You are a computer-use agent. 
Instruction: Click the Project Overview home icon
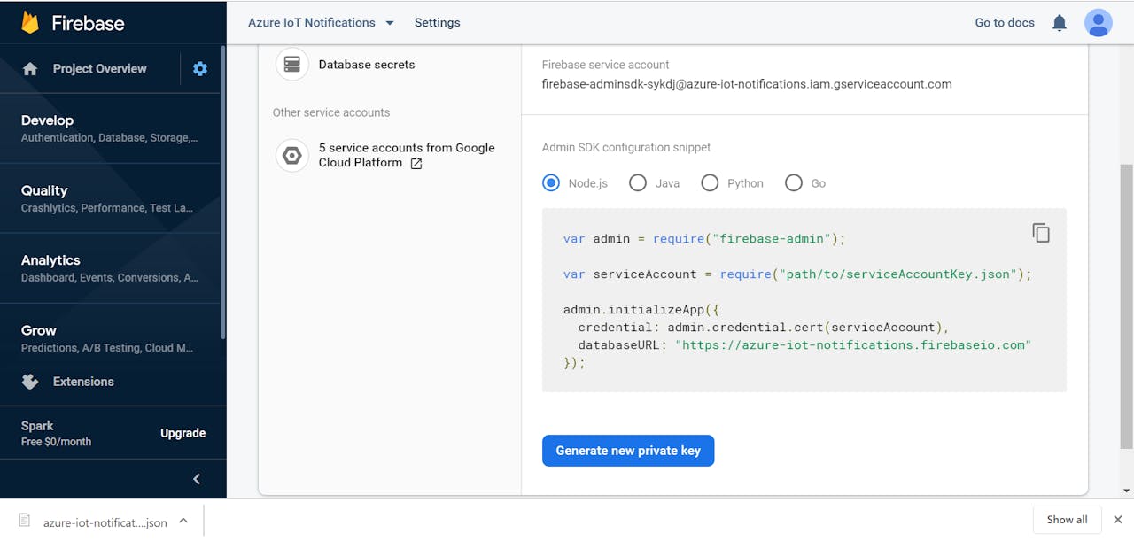(30, 69)
